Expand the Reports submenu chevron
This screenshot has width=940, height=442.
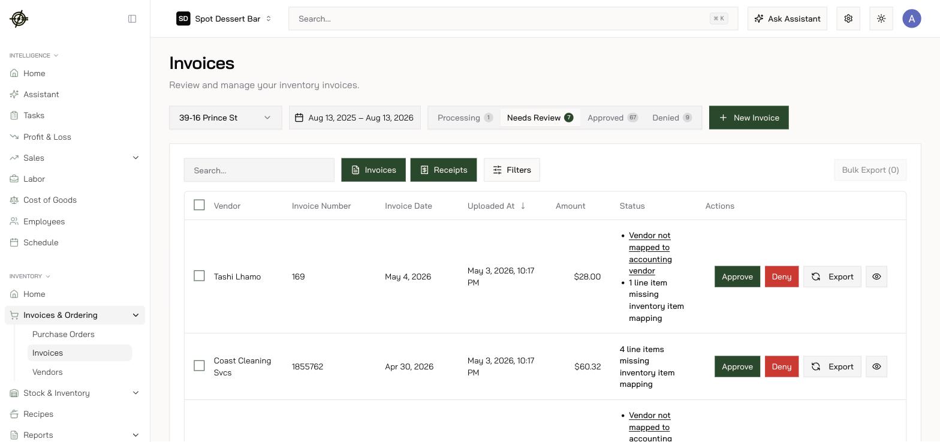(x=135, y=435)
